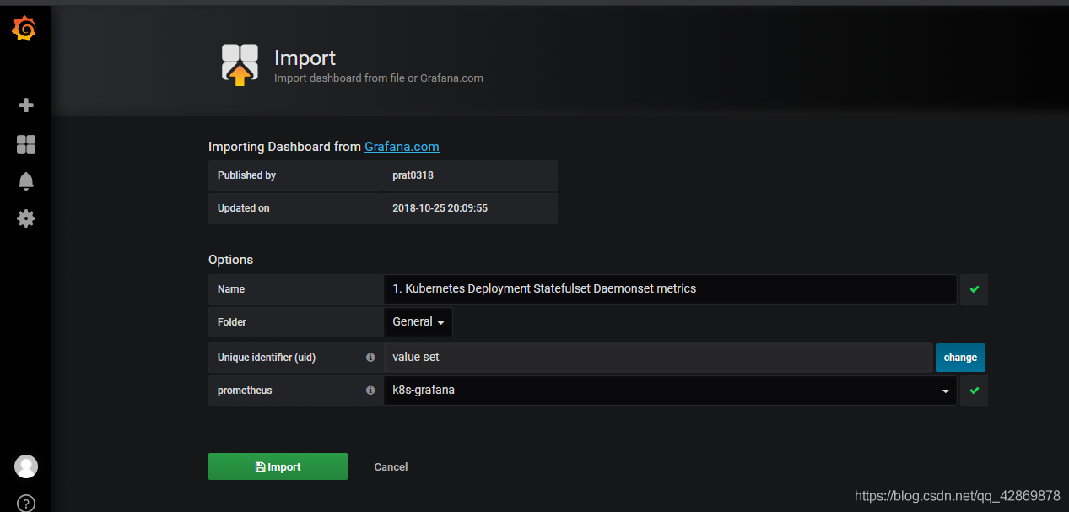This screenshot has height=512, width=1069.
Task: Open the Grafana home logo
Action: coord(25,30)
